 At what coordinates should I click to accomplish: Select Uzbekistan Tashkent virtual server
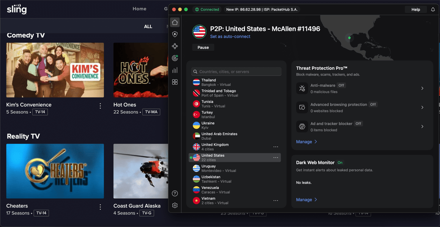[x=235, y=179]
